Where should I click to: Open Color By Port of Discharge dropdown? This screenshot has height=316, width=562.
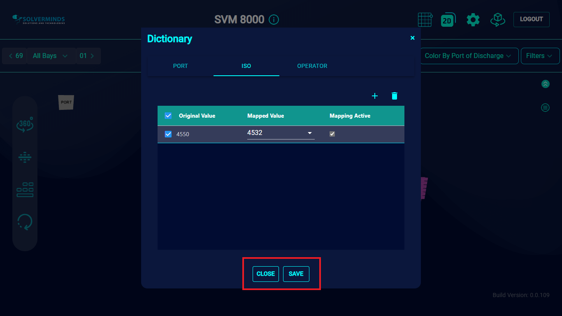tap(469, 56)
